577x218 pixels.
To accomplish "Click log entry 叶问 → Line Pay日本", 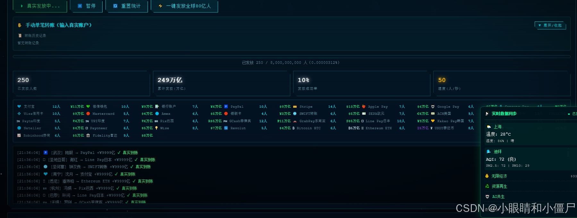I will (x=82, y=195).
